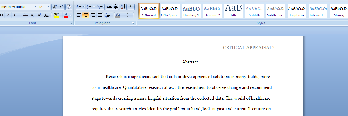Align text right
348x116 pixels.
click(x=93, y=15)
